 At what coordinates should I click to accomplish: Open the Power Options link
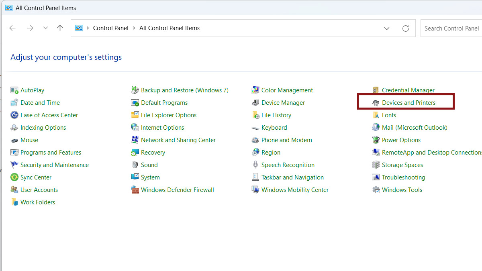pyautogui.click(x=401, y=140)
